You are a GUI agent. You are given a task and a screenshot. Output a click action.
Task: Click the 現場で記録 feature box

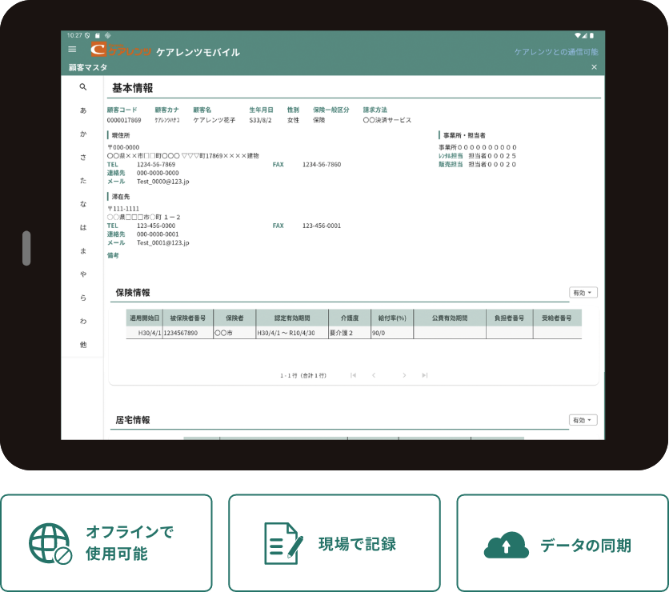(x=334, y=543)
